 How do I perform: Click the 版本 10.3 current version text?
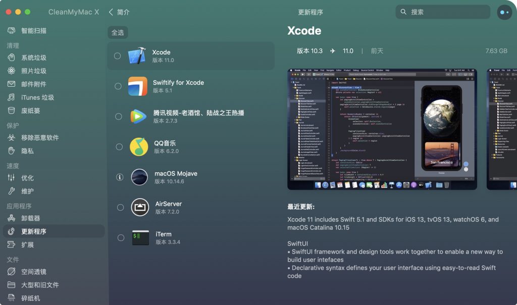pos(309,51)
